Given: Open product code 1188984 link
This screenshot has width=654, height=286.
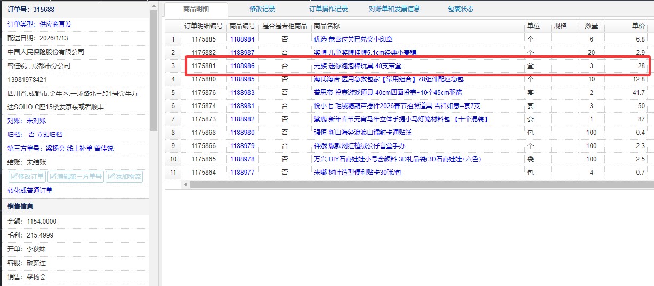Looking at the screenshot, I should (x=242, y=39).
